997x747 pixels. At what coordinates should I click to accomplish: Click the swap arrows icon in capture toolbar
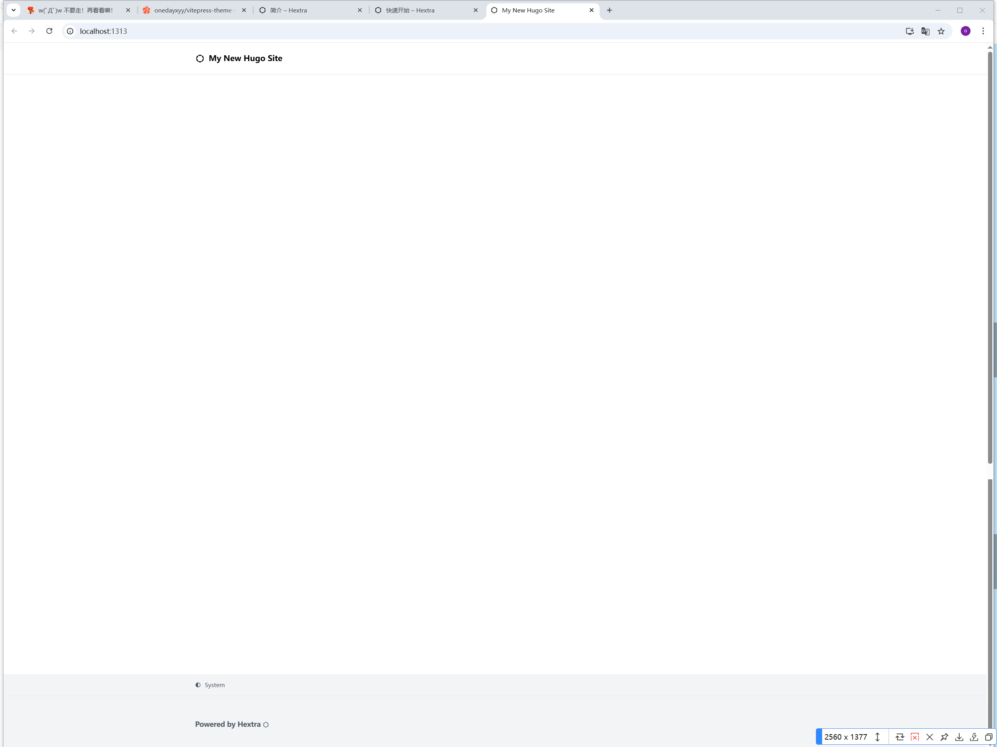point(900,737)
